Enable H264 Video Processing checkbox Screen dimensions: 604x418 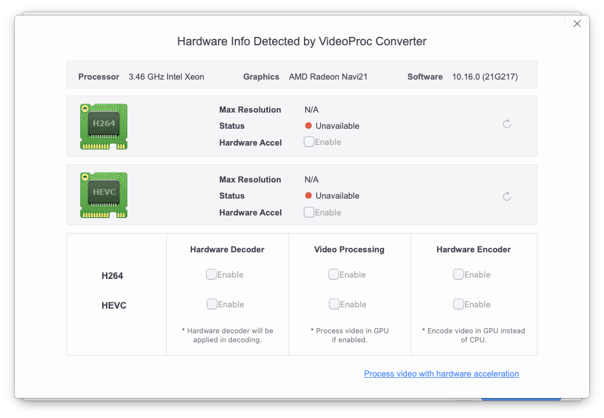334,274
